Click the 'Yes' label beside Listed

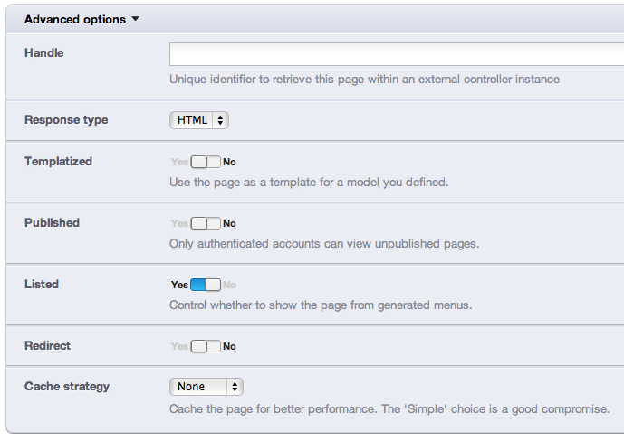[179, 285]
